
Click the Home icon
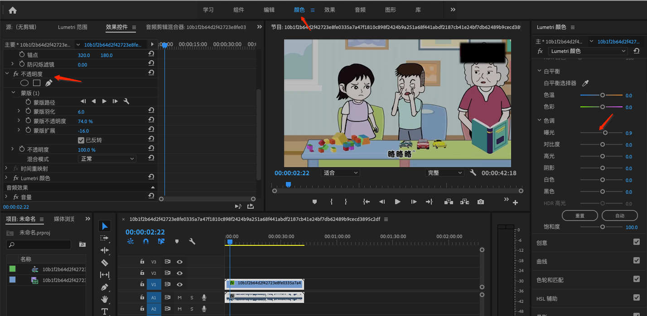coord(13,10)
